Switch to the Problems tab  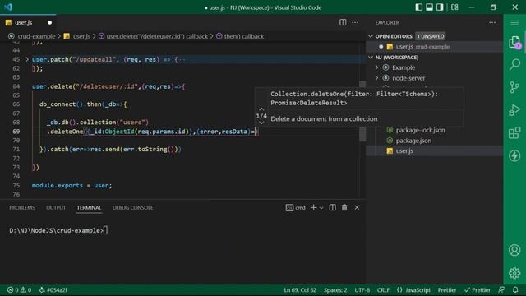[22, 208]
